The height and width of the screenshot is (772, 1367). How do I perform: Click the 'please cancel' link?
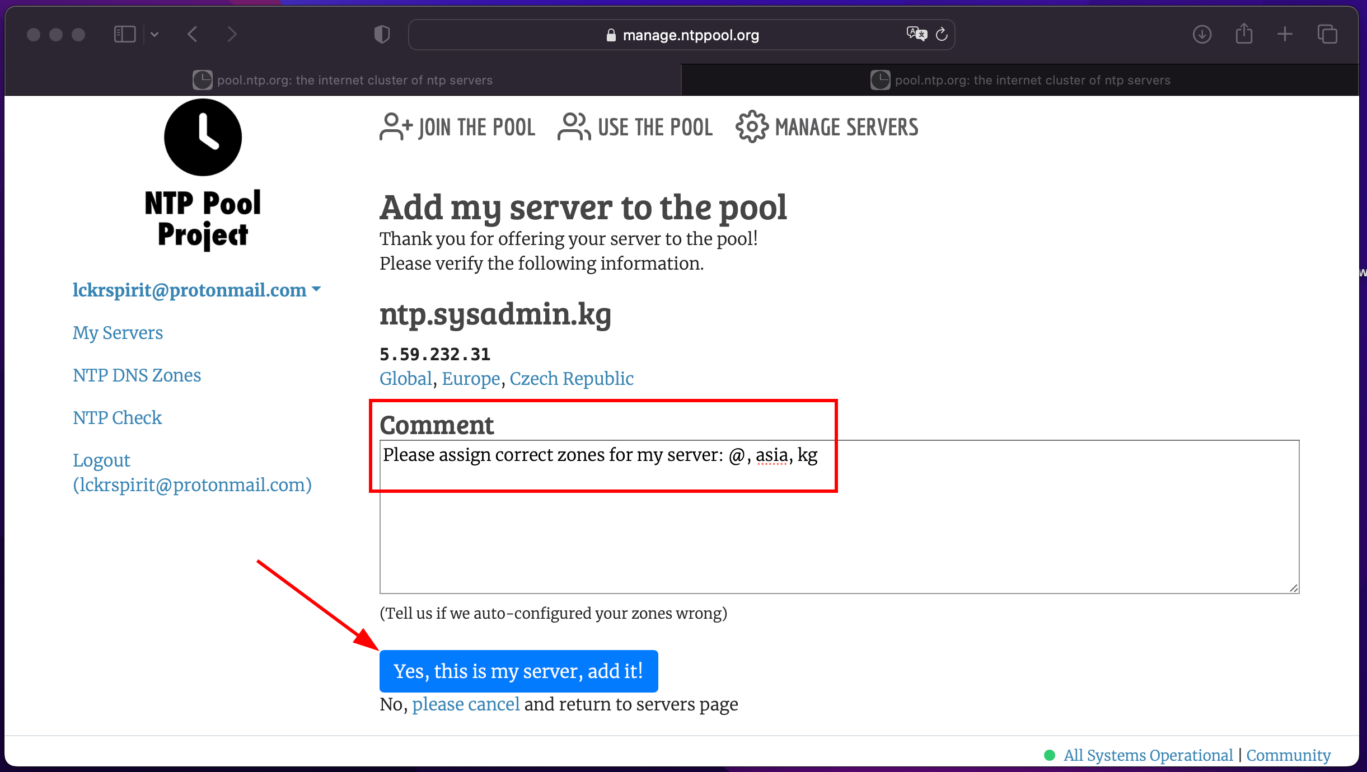click(466, 704)
